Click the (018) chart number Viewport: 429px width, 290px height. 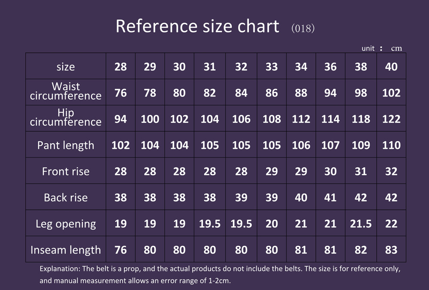(x=303, y=29)
